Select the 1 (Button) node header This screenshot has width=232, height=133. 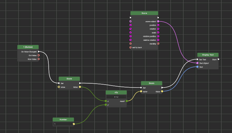pyautogui.click(x=28, y=47)
